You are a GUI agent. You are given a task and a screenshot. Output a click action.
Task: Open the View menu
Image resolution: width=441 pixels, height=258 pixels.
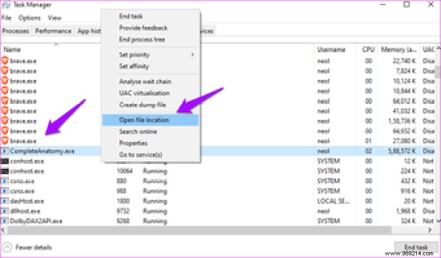pos(54,18)
